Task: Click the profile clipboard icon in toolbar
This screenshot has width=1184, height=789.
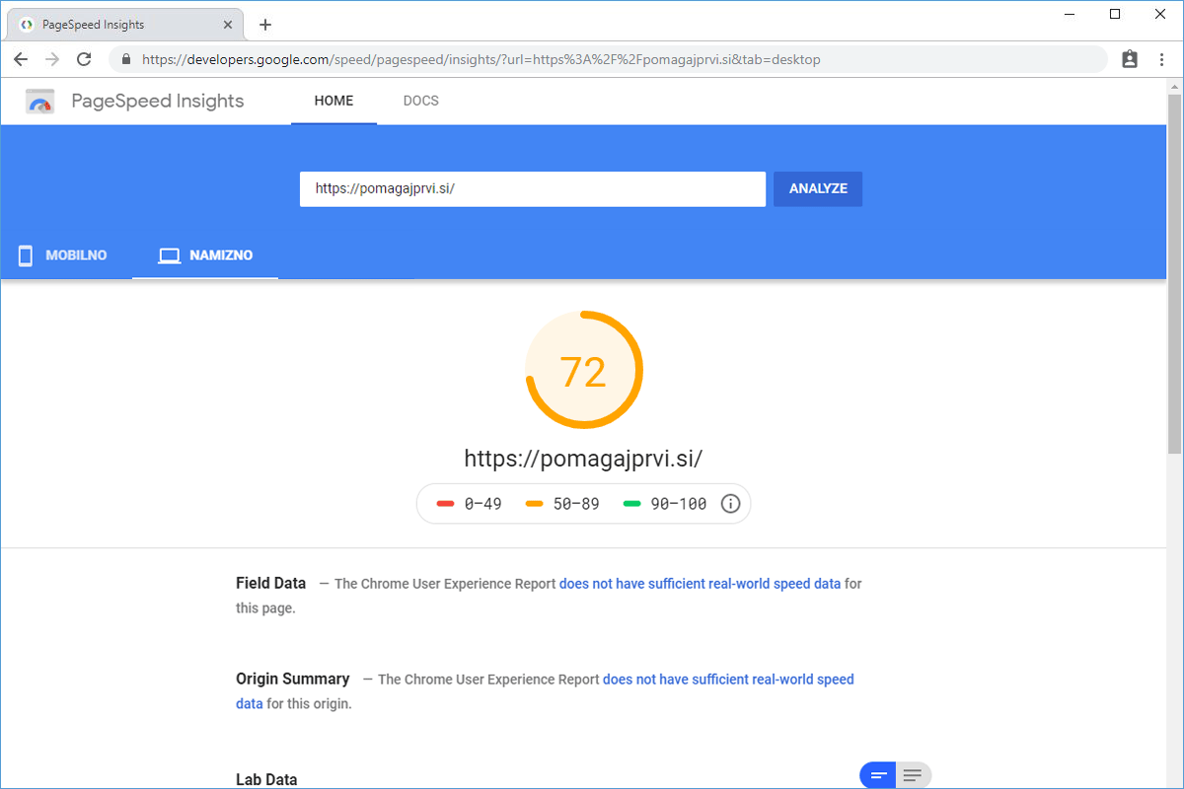Action: point(1130,59)
